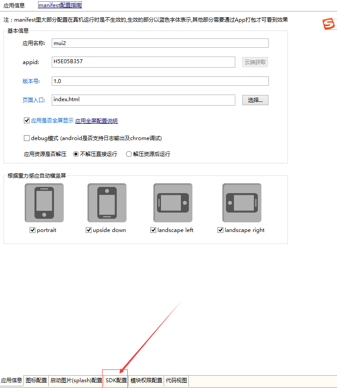Click the 基本信息 group title
This screenshot has height=388, width=337.
[x=18, y=30]
